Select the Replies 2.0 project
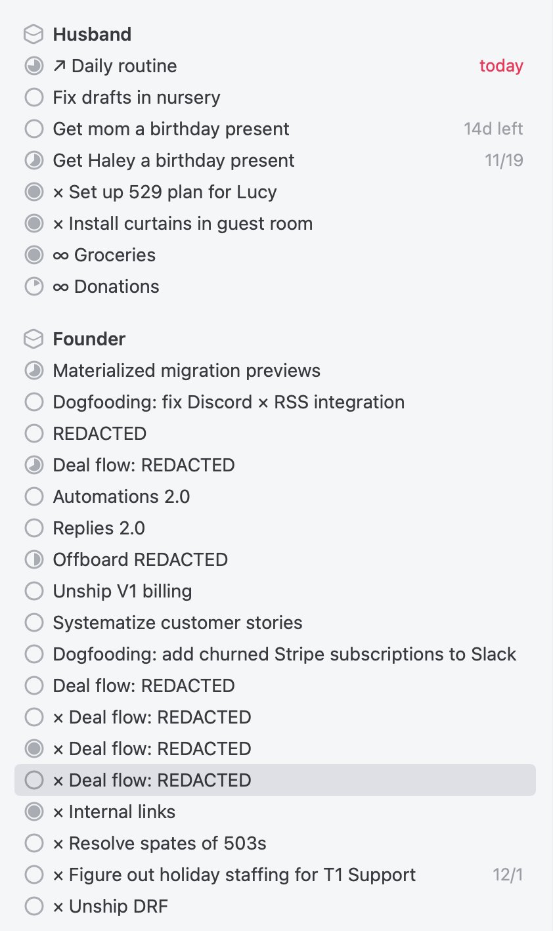The image size is (553, 931). (99, 528)
